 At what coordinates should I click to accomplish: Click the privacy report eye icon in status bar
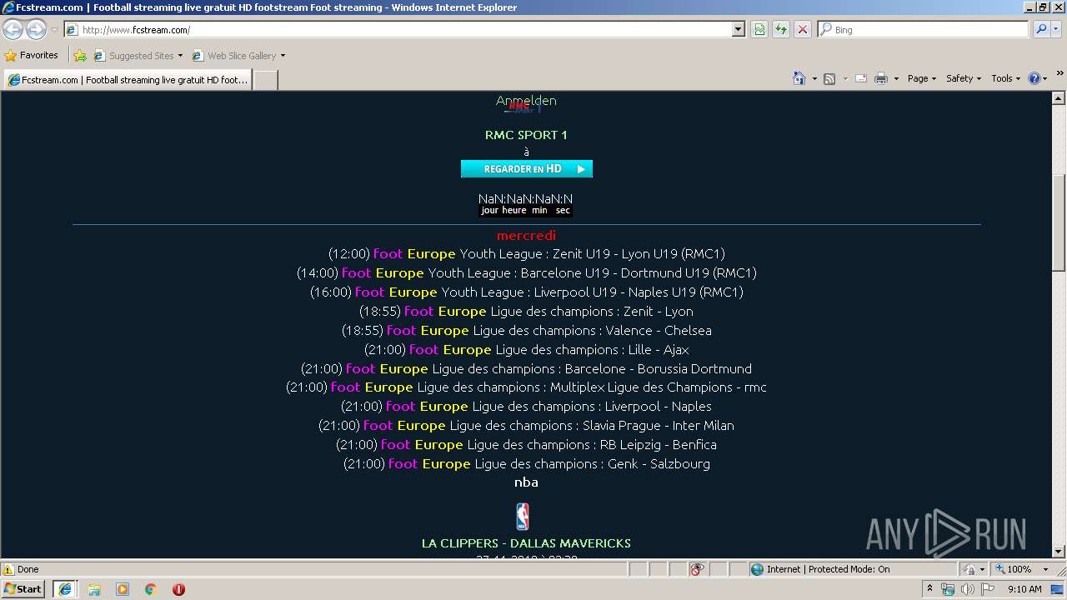pyautogui.click(x=697, y=569)
